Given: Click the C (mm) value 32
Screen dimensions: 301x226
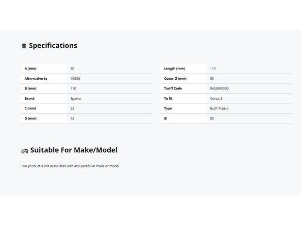Looking at the screenshot, I should [x=72, y=108].
